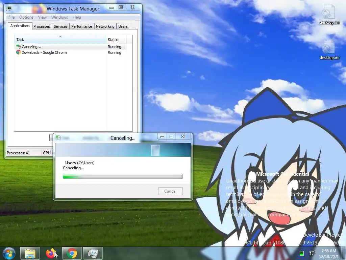Click the Chrome icon in task list
This screenshot has width=346, height=260.
(18, 52)
